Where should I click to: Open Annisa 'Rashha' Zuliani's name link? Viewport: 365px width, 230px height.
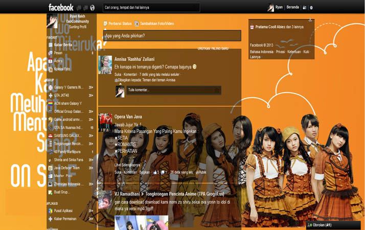(134, 59)
